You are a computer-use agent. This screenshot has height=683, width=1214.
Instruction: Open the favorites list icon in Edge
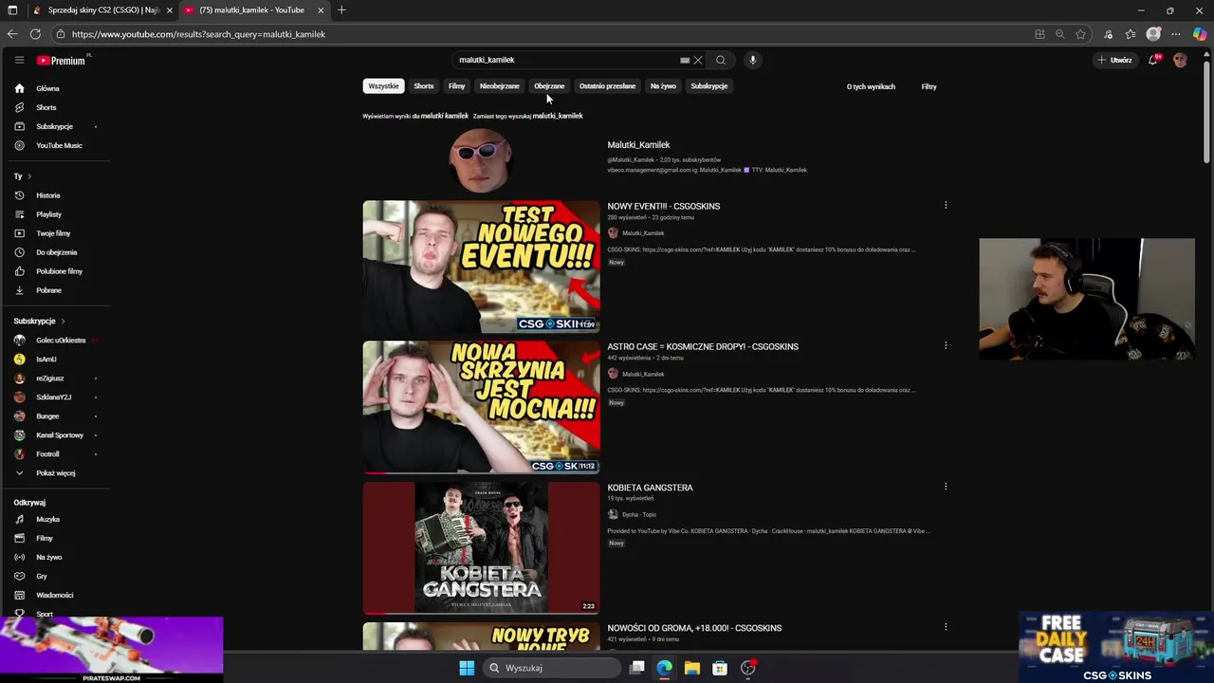pyautogui.click(x=1130, y=34)
